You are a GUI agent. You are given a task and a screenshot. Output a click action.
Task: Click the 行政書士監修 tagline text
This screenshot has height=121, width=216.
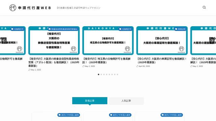tap(78, 8)
